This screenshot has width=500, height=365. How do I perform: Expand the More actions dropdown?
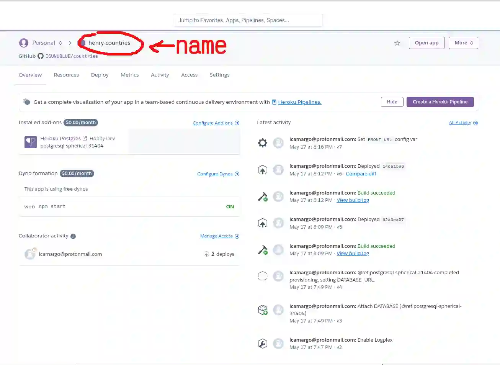point(464,43)
